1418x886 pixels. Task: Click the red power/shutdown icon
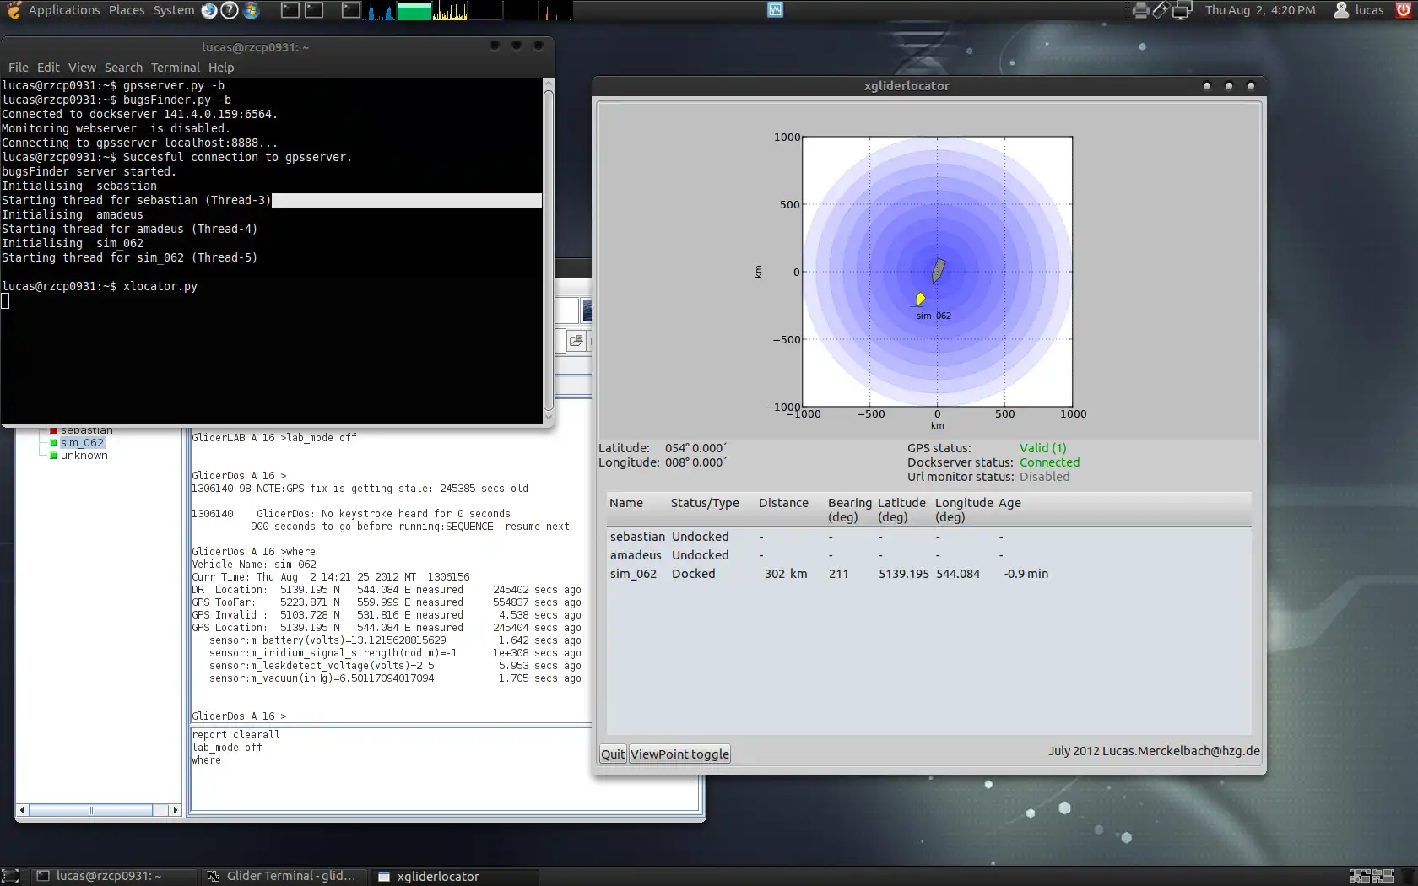pyautogui.click(x=1404, y=10)
